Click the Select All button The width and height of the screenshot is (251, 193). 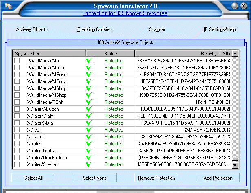[x=33, y=178]
